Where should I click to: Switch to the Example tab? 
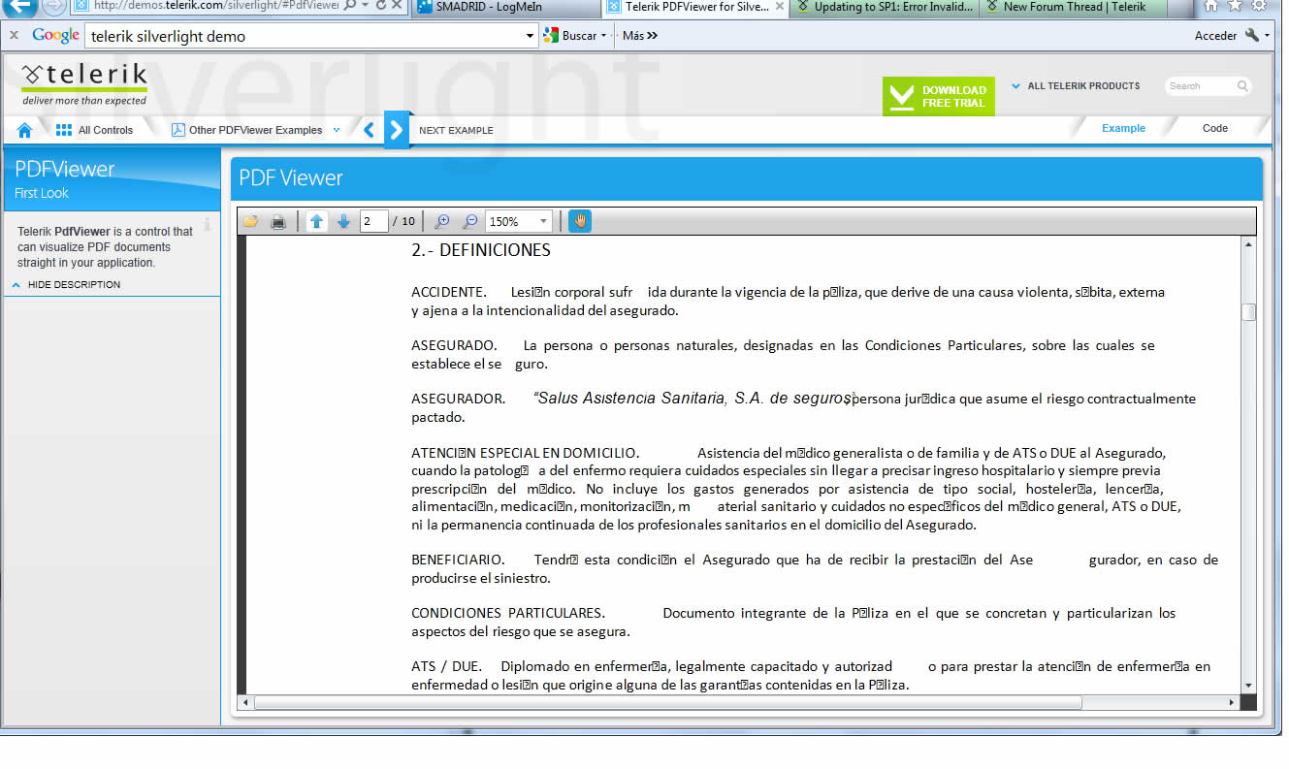click(x=1123, y=128)
